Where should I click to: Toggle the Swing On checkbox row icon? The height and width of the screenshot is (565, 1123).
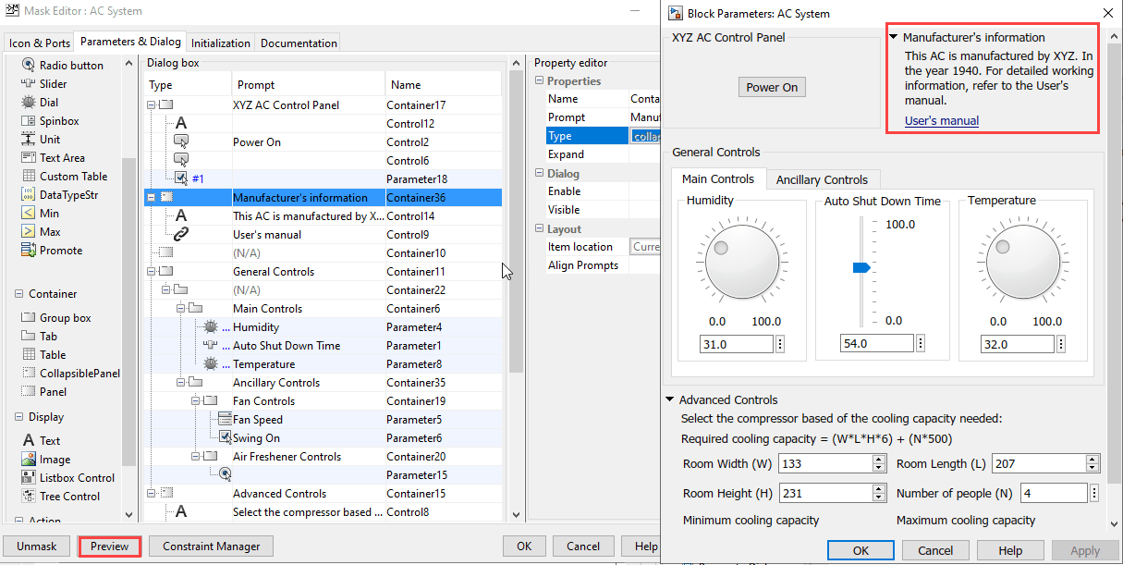[226, 437]
